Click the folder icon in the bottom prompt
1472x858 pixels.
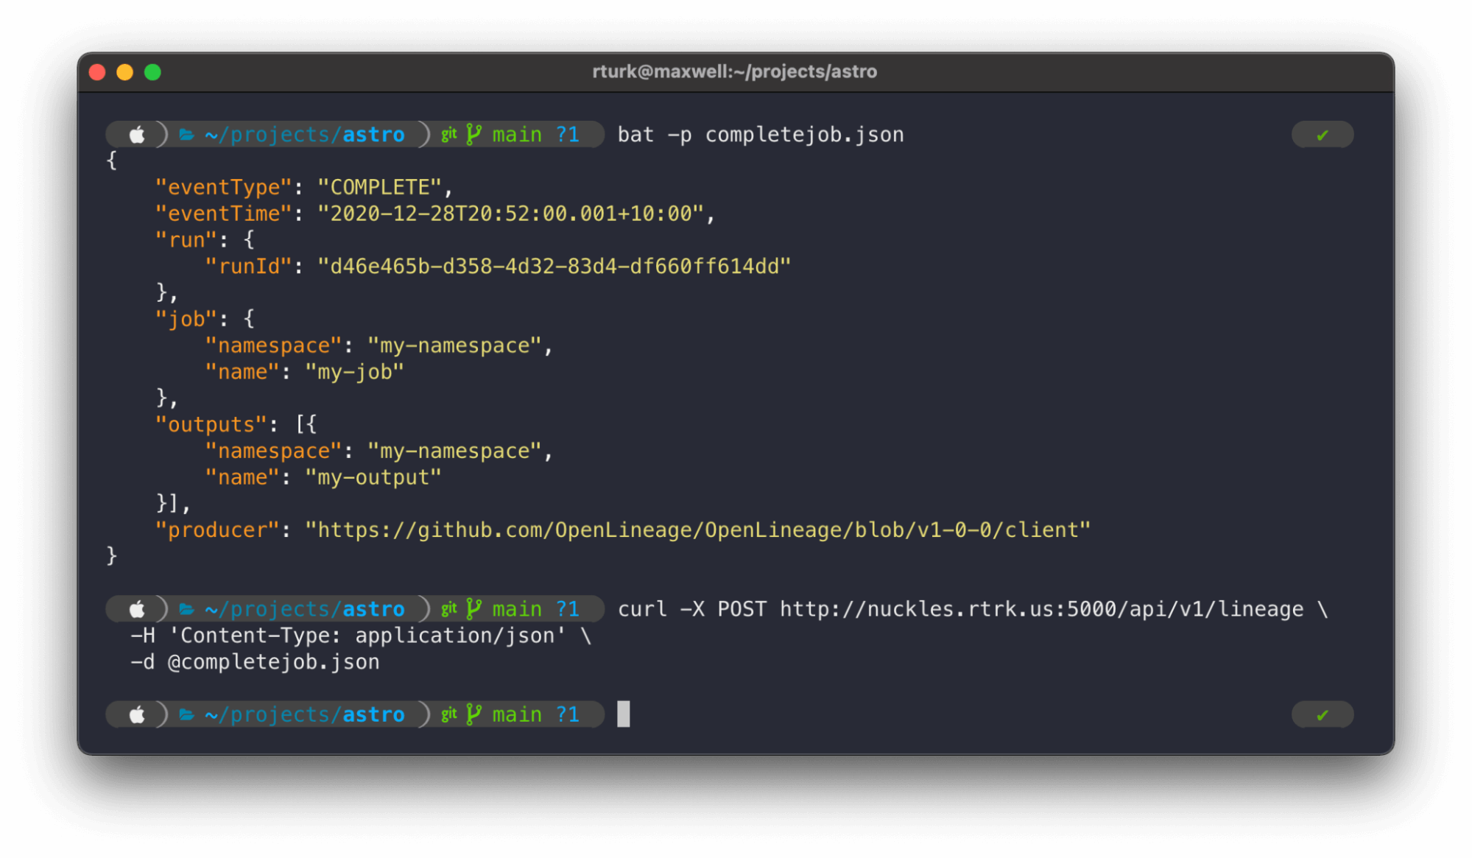tap(187, 714)
